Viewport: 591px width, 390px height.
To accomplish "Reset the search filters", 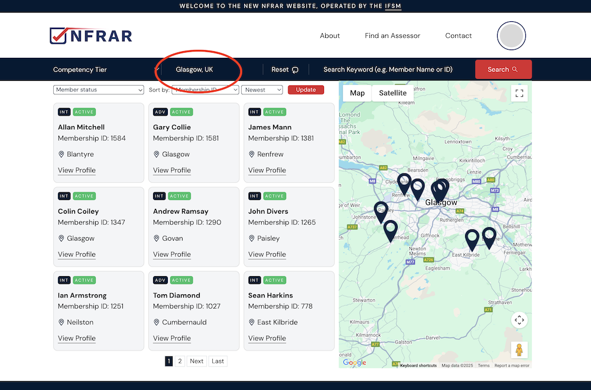I will point(285,70).
